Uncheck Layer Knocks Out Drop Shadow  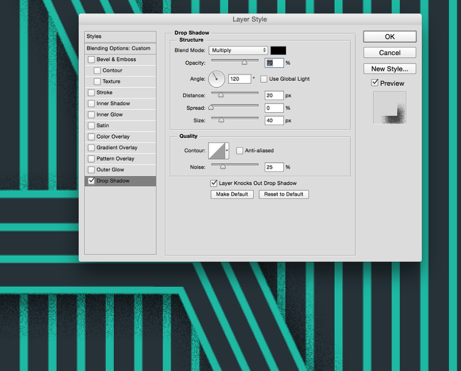click(x=214, y=183)
